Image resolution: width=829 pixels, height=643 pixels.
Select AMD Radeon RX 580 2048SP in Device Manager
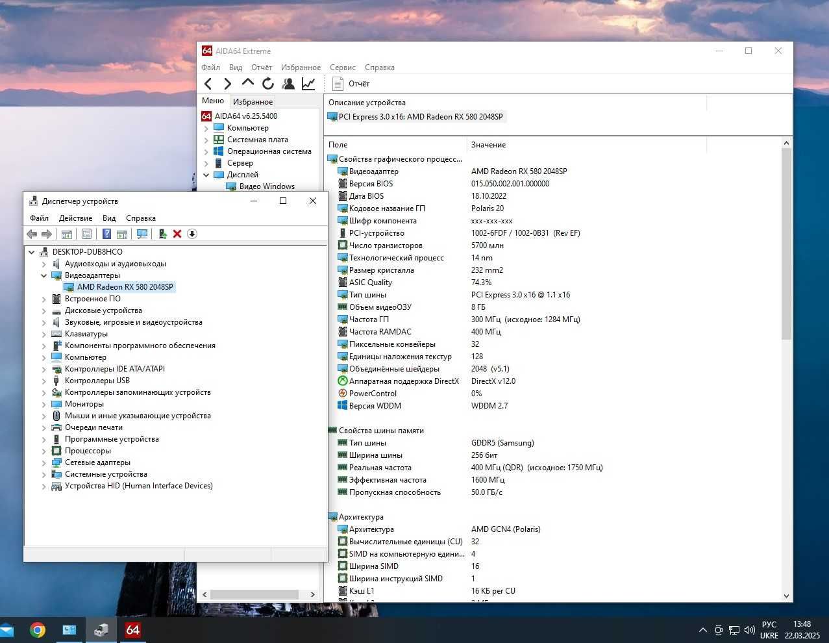coord(125,287)
